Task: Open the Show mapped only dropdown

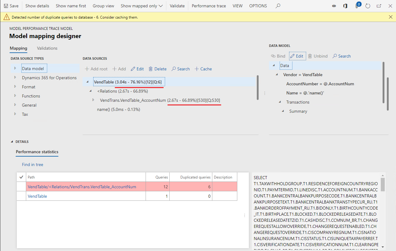Action: click(x=142, y=6)
